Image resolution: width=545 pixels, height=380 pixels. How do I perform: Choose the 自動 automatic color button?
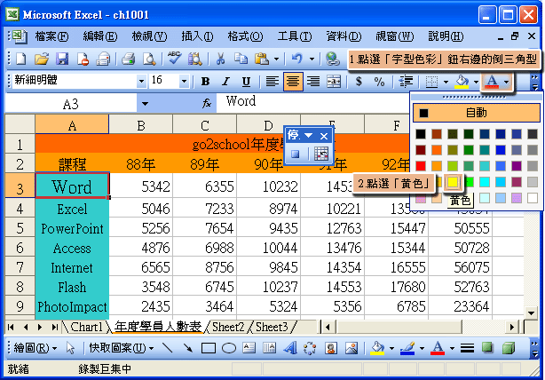476,113
